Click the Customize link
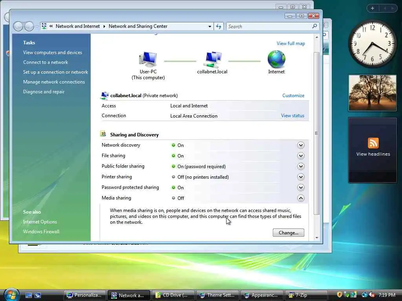Screen dimensions: 402x301 [x=293, y=96]
